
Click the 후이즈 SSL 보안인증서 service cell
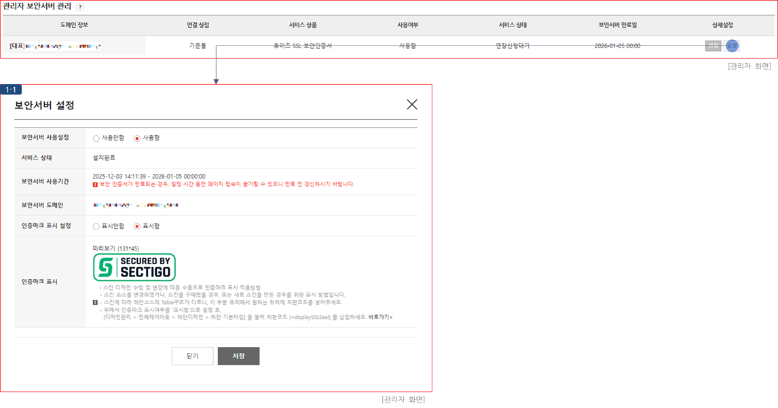point(302,46)
